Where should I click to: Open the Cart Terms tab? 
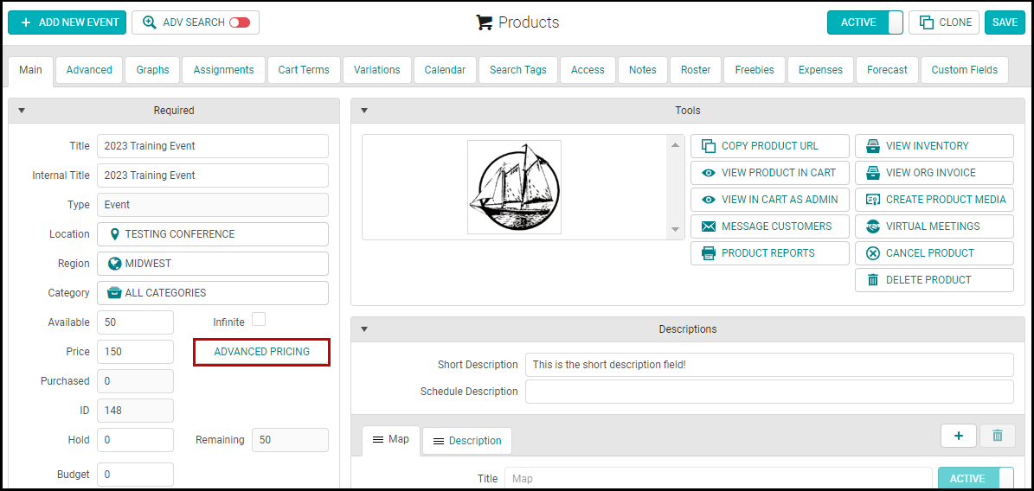(x=304, y=70)
